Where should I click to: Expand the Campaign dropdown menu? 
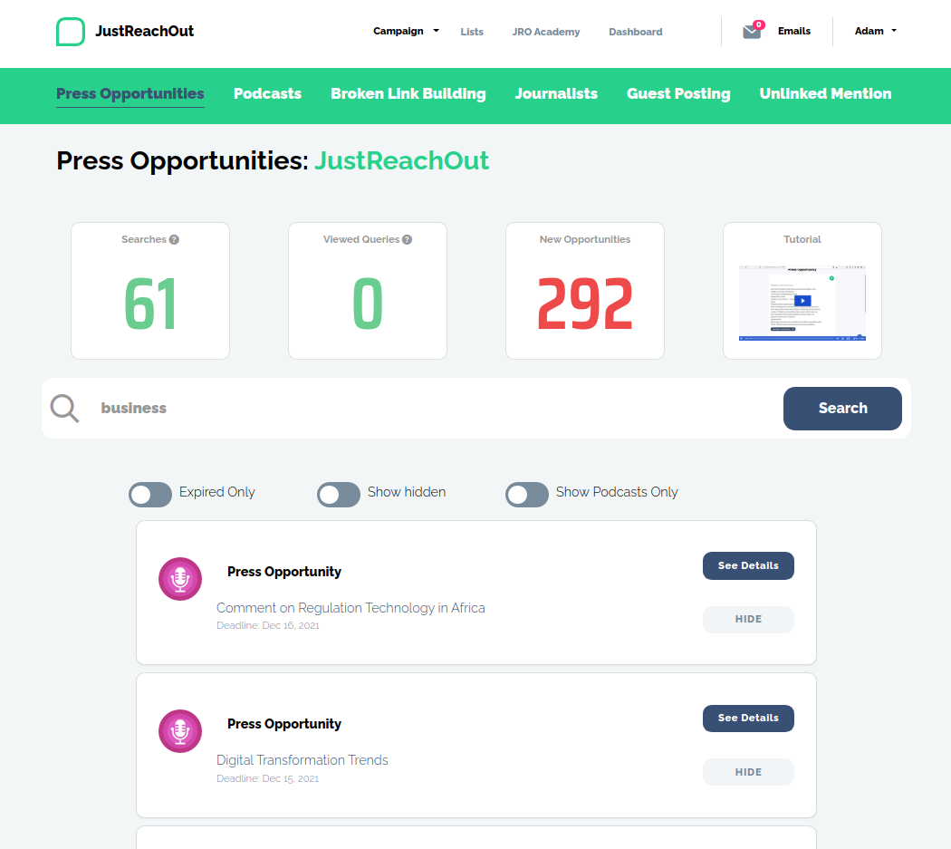pyautogui.click(x=406, y=31)
